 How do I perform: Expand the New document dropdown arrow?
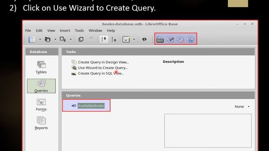coord(40,39)
